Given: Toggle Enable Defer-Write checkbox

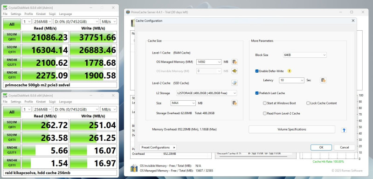Looking at the screenshot, I should (257, 71).
